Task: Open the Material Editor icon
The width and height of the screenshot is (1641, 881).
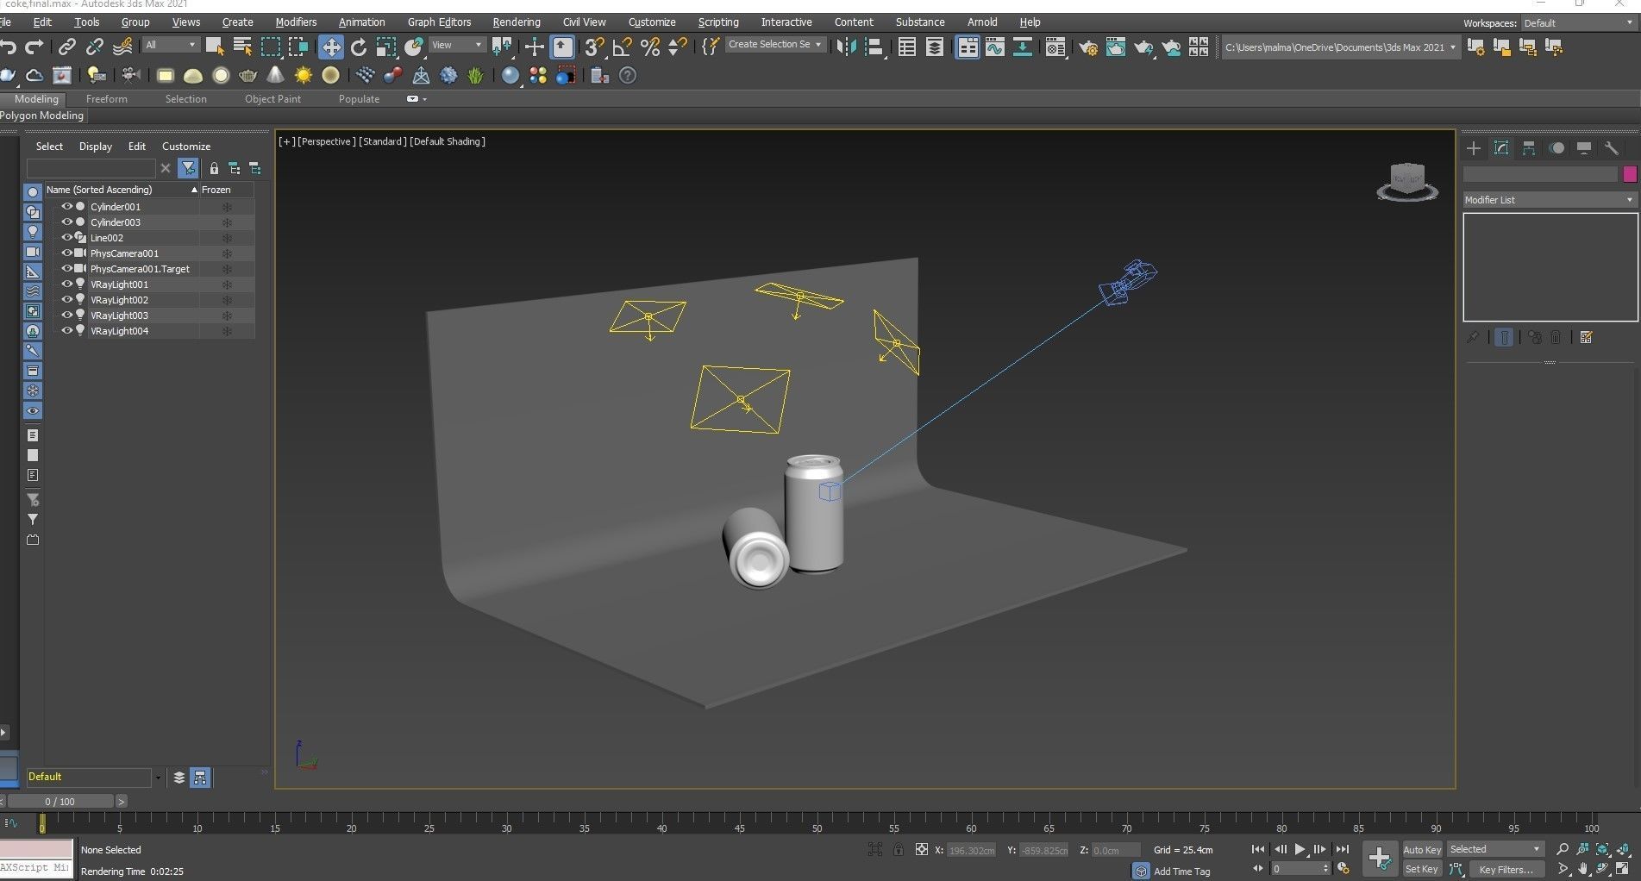Action: 1055,47
